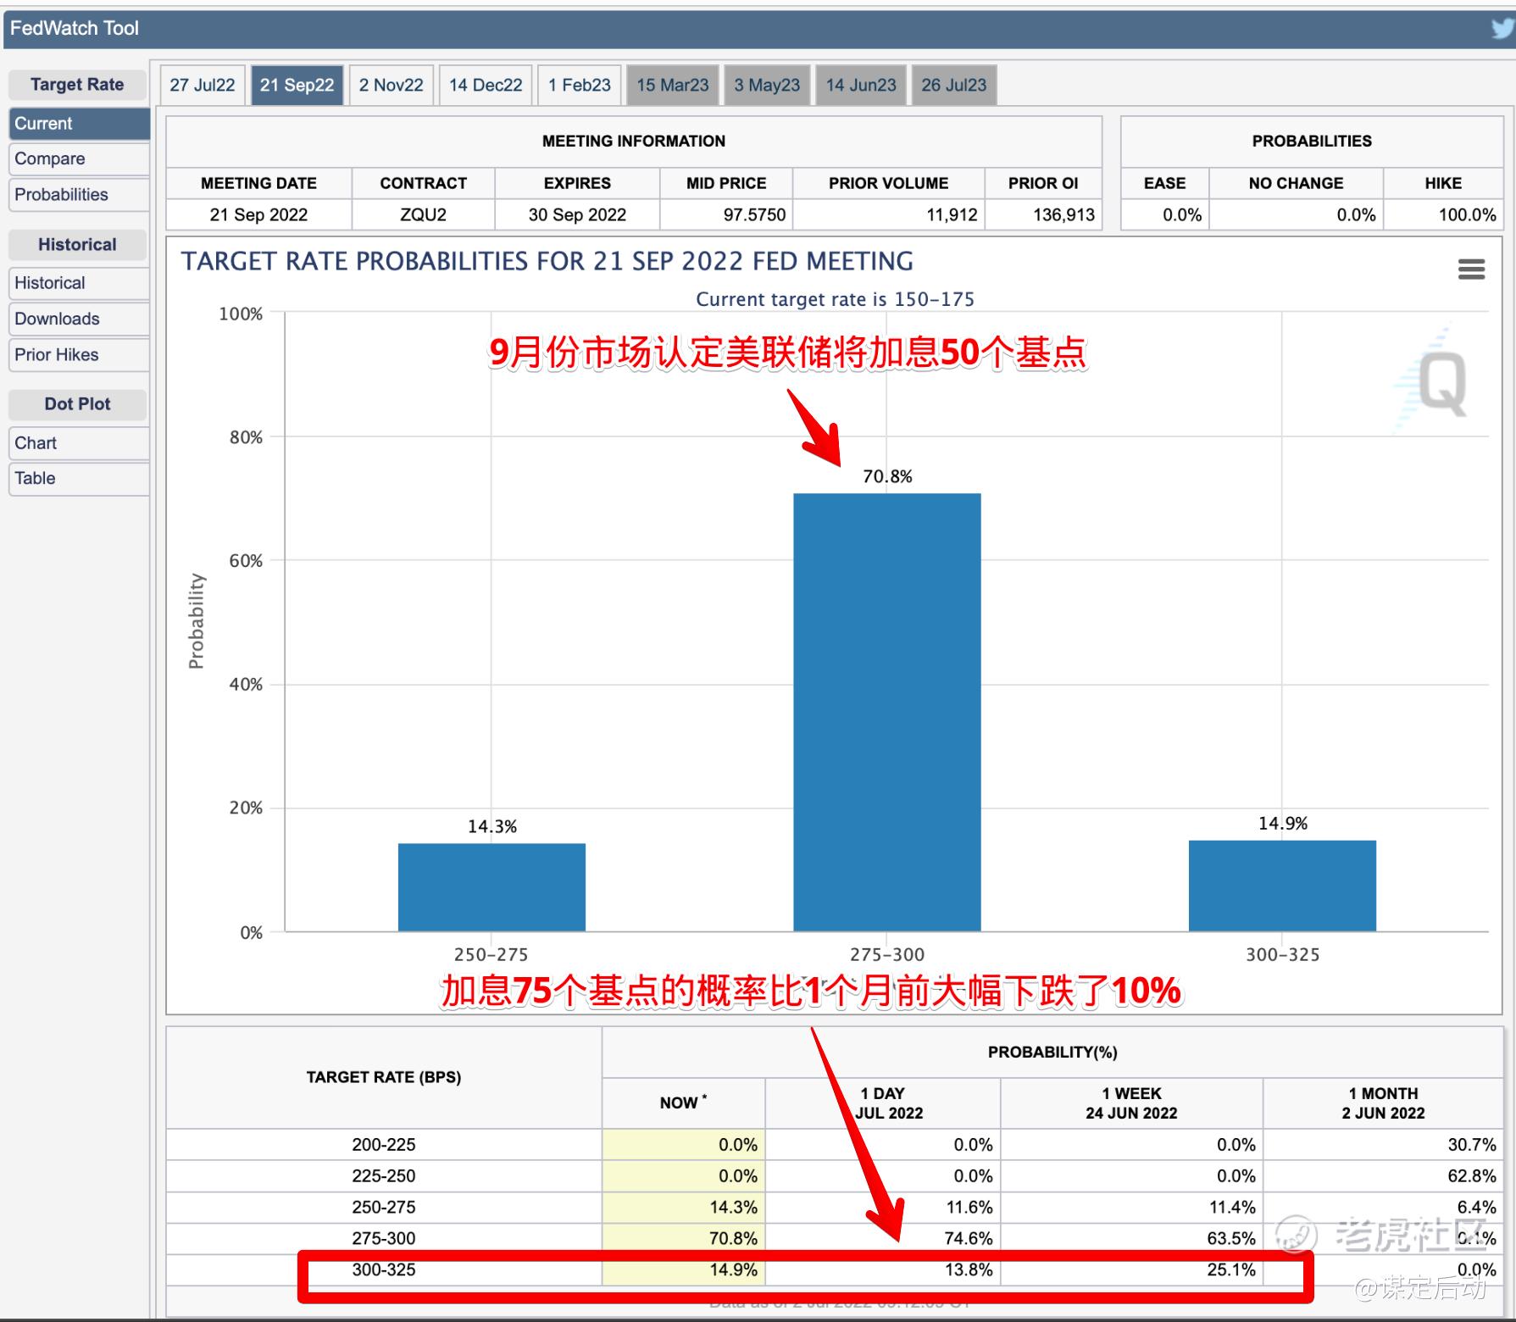Viewport: 1516px width, 1322px height.
Task: Switch to the 14 Dec22 tab
Action: pos(486,85)
